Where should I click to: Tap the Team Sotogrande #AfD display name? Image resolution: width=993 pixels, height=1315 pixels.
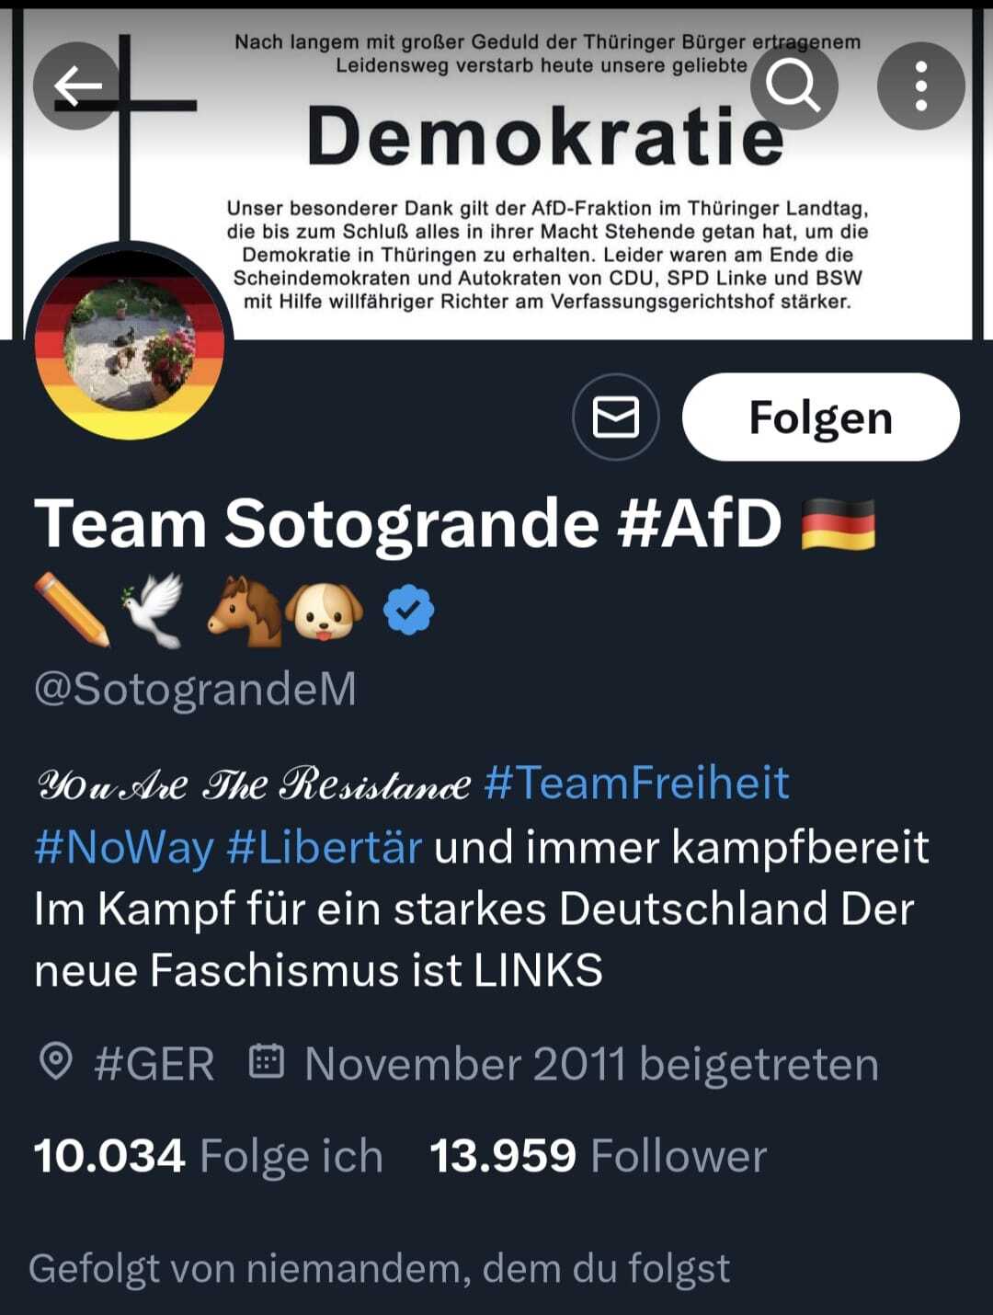click(408, 524)
